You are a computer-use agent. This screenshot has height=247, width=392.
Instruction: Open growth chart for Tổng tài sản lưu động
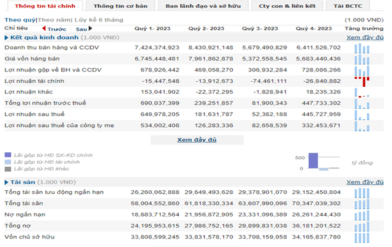tap(362, 193)
